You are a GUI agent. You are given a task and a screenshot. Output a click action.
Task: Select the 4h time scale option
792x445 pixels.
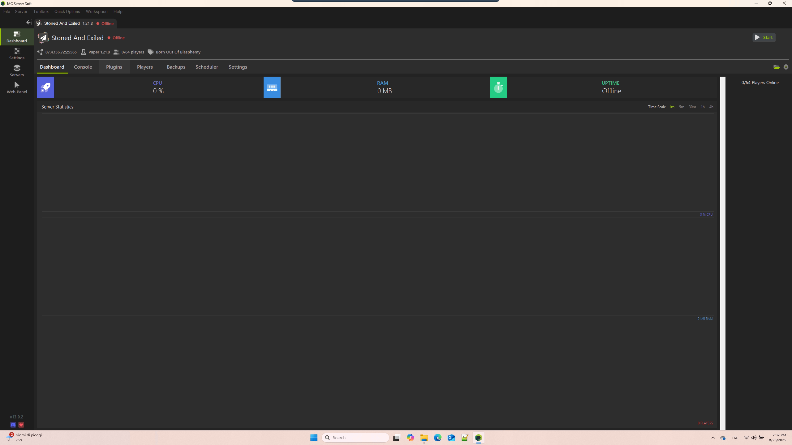point(711,107)
